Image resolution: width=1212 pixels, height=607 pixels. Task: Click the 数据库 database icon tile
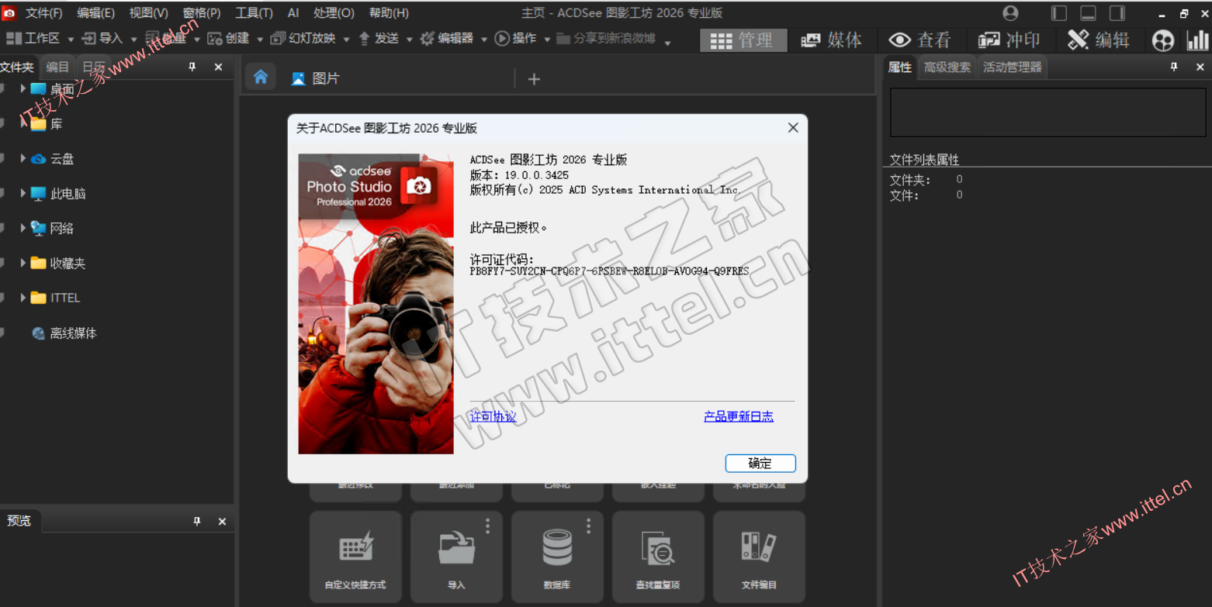[557, 555]
